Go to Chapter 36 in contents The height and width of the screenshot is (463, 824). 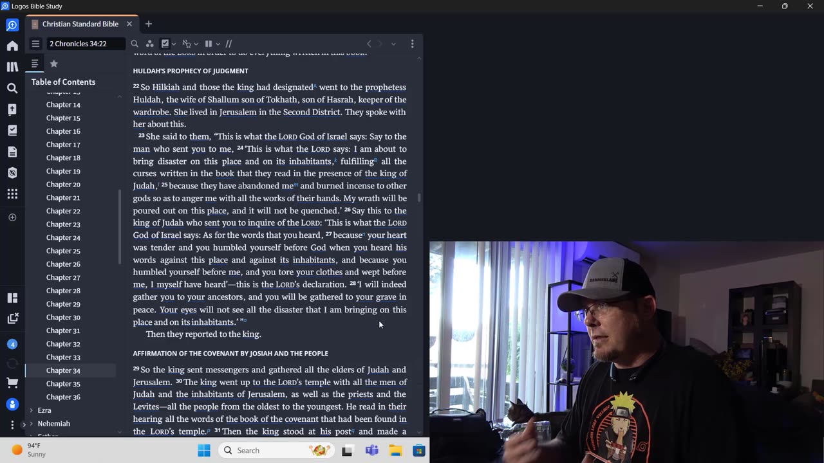(x=63, y=397)
